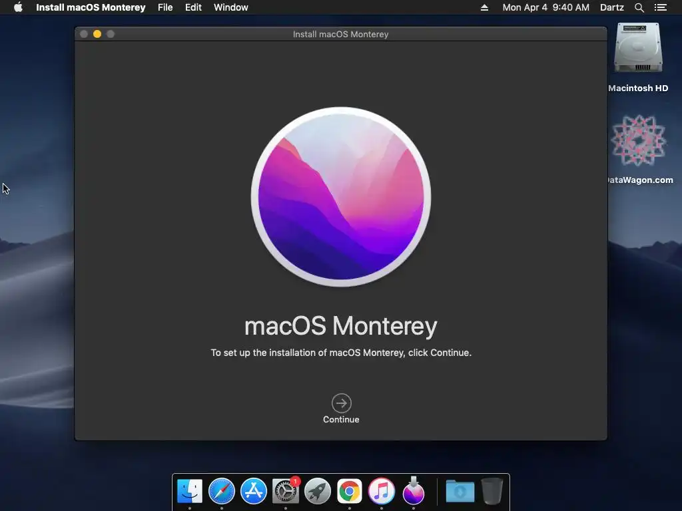Open the Dartz user menu
Viewport: 682px width, 511px height.
point(611,7)
